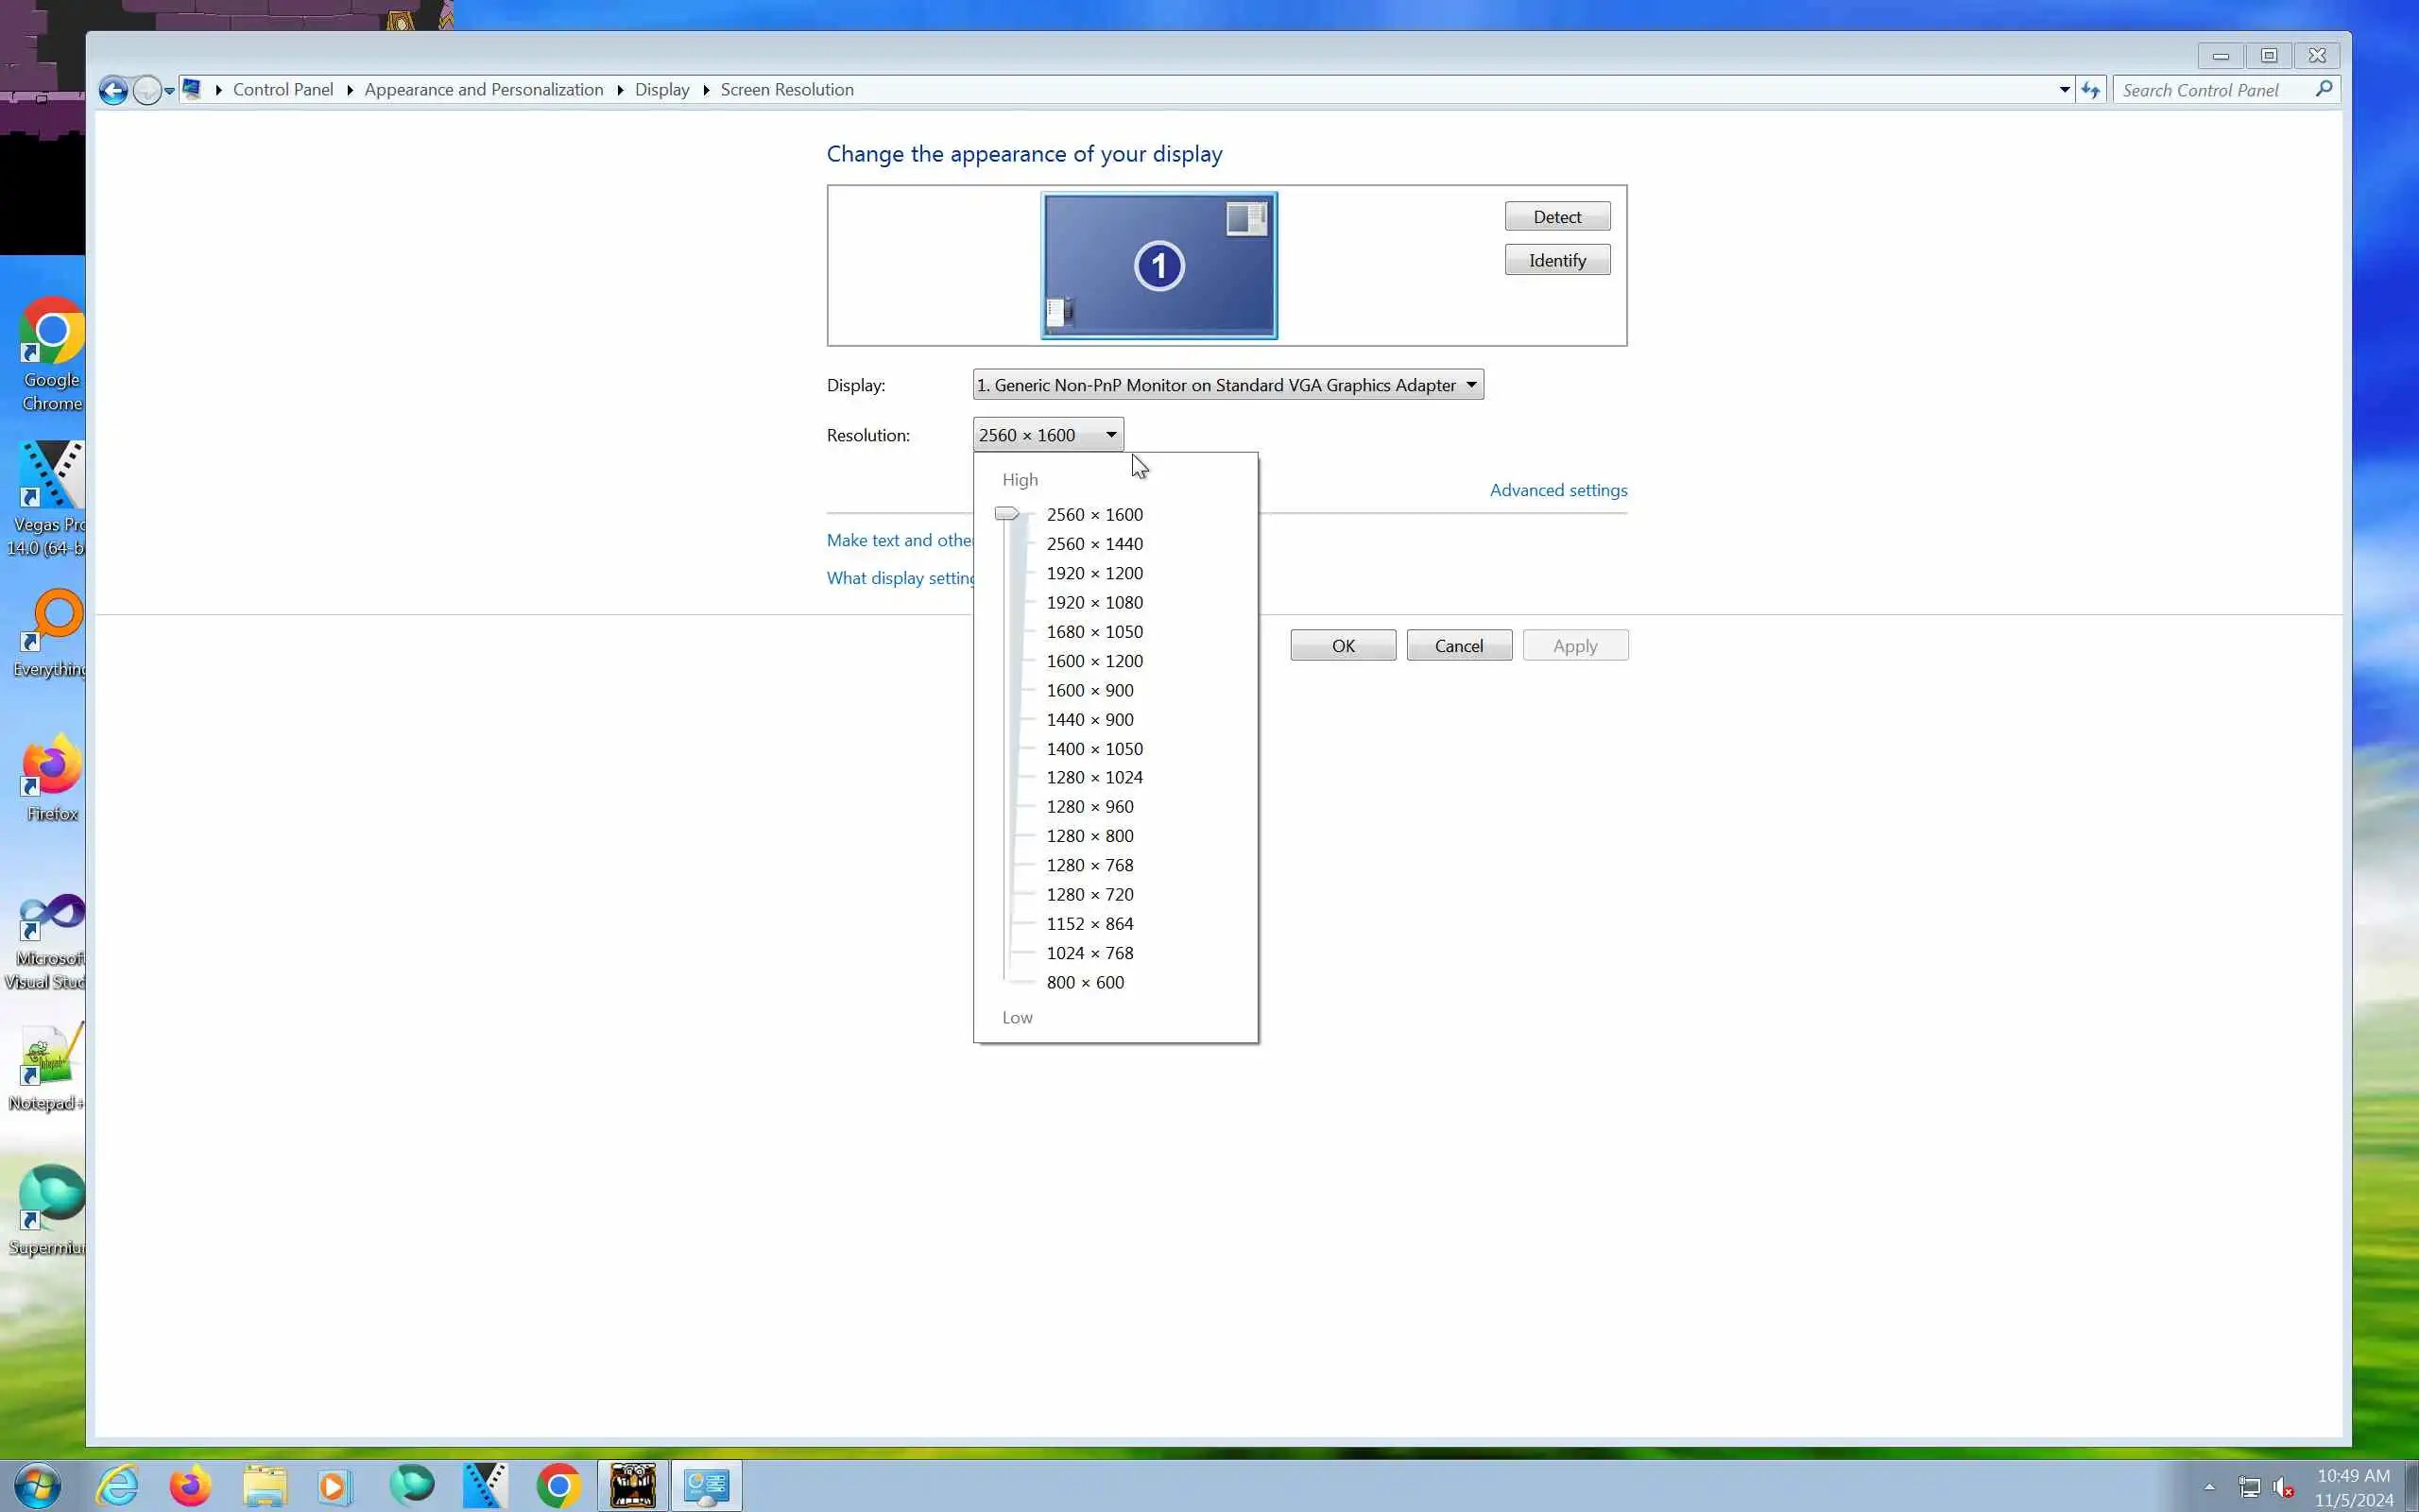Click the Windows Start orb
This screenshot has width=2419, height=1512.
pyautogui.click(x=37, y=1485)
